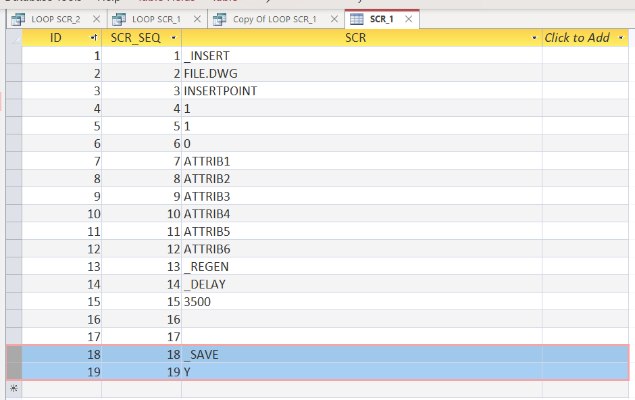Click the ATTRIB6 cell
Image resolution: width=635 pixels, height=400 pixels.
coord(361,249)
